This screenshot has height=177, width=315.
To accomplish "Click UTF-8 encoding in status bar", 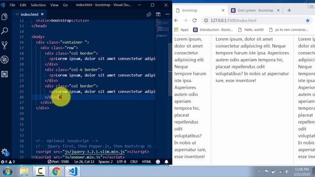I will [x=122, y=162].
